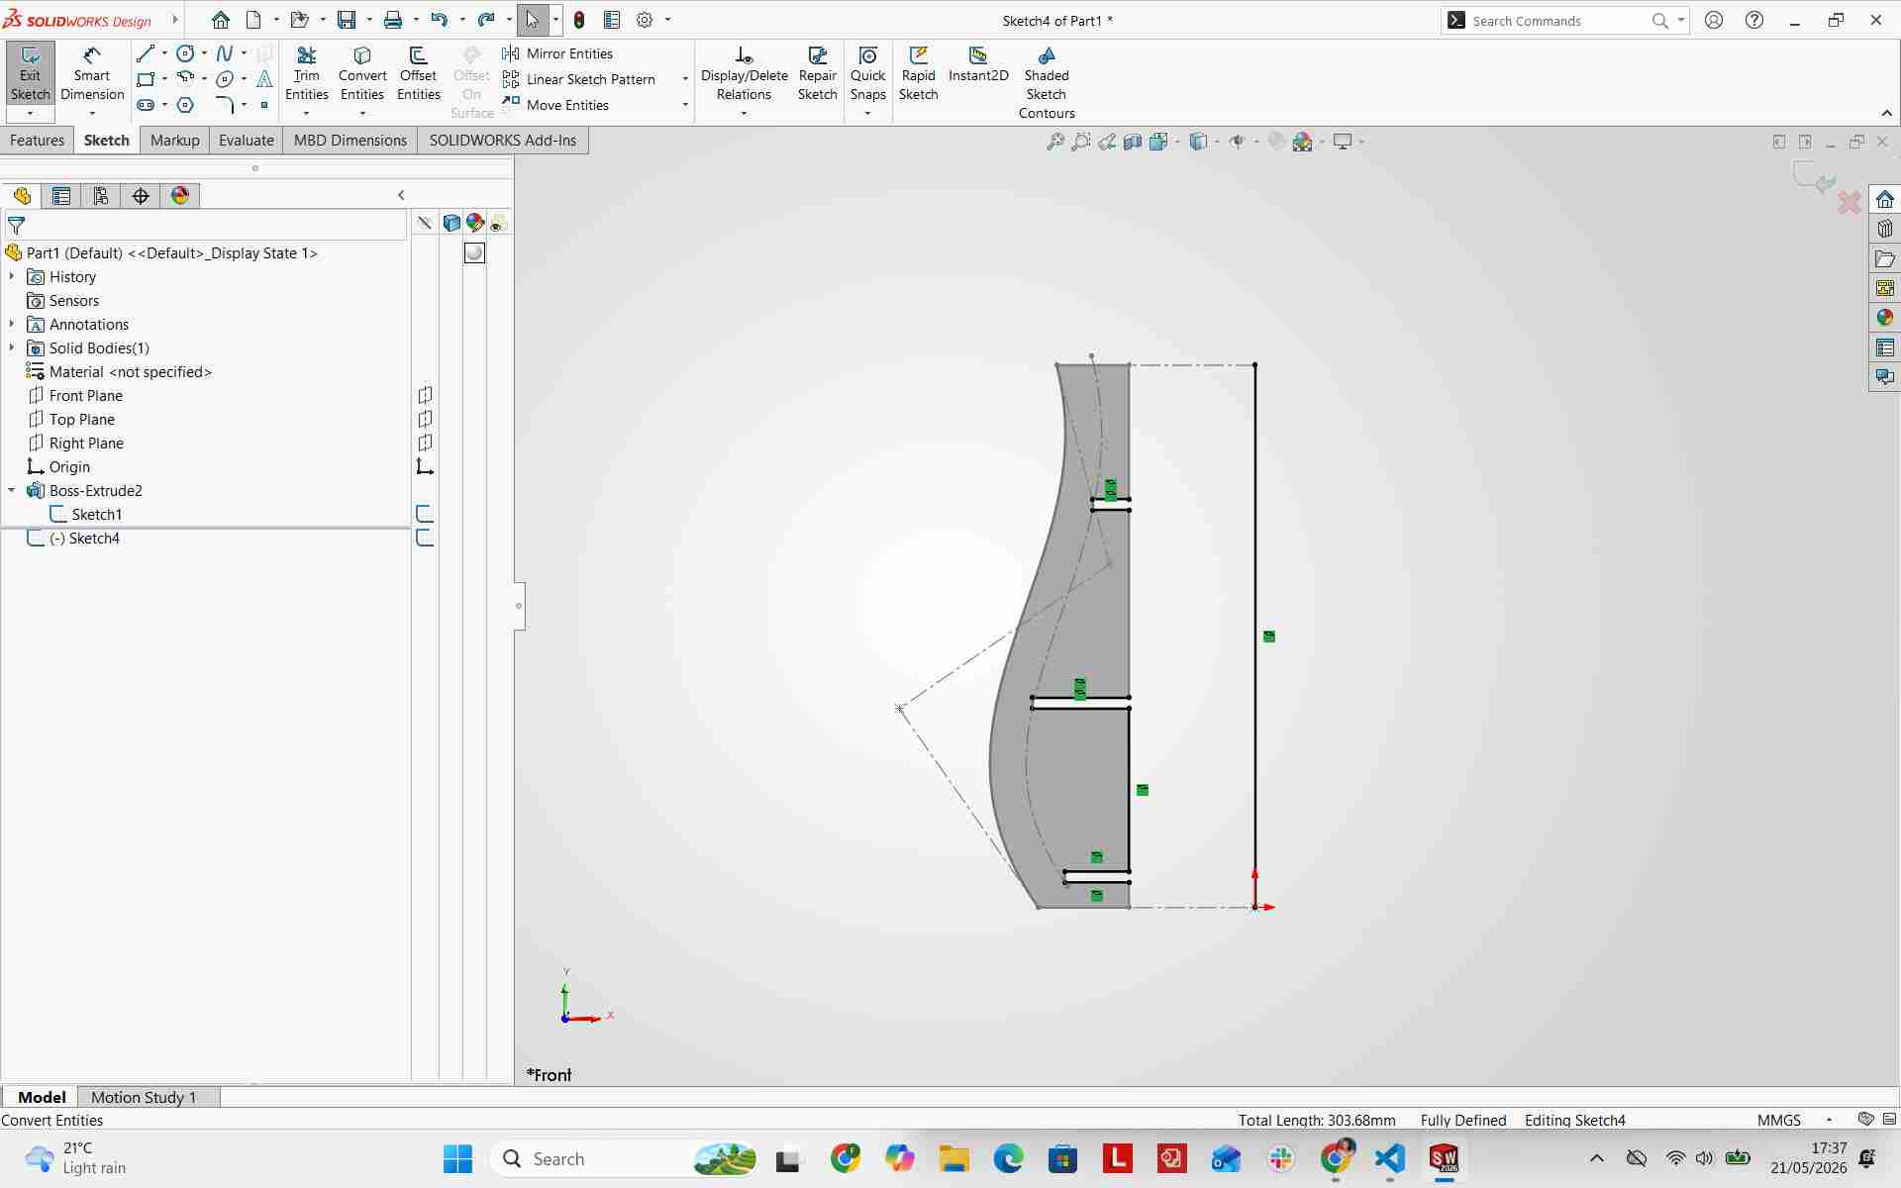Open Appearances, Scenes and Decals task pane tab
Image resolution: width=1901 pixels, height=1188 pixels.
(x=1884, y=318)
